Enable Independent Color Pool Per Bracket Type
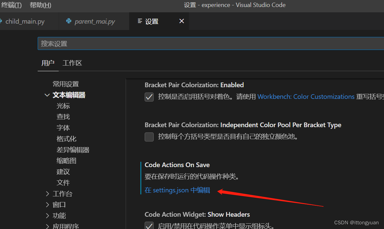This screenshot has height=229, width=384. point(149,137)
